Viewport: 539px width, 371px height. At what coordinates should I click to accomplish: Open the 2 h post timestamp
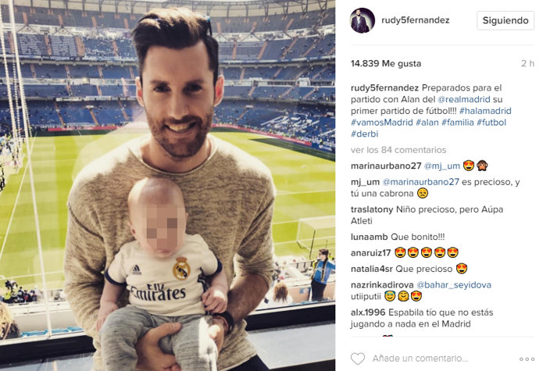pyautogui.click(x=527, y=63)
